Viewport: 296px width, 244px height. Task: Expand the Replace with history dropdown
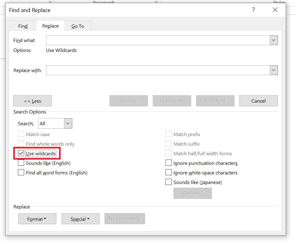click(273, 70)
